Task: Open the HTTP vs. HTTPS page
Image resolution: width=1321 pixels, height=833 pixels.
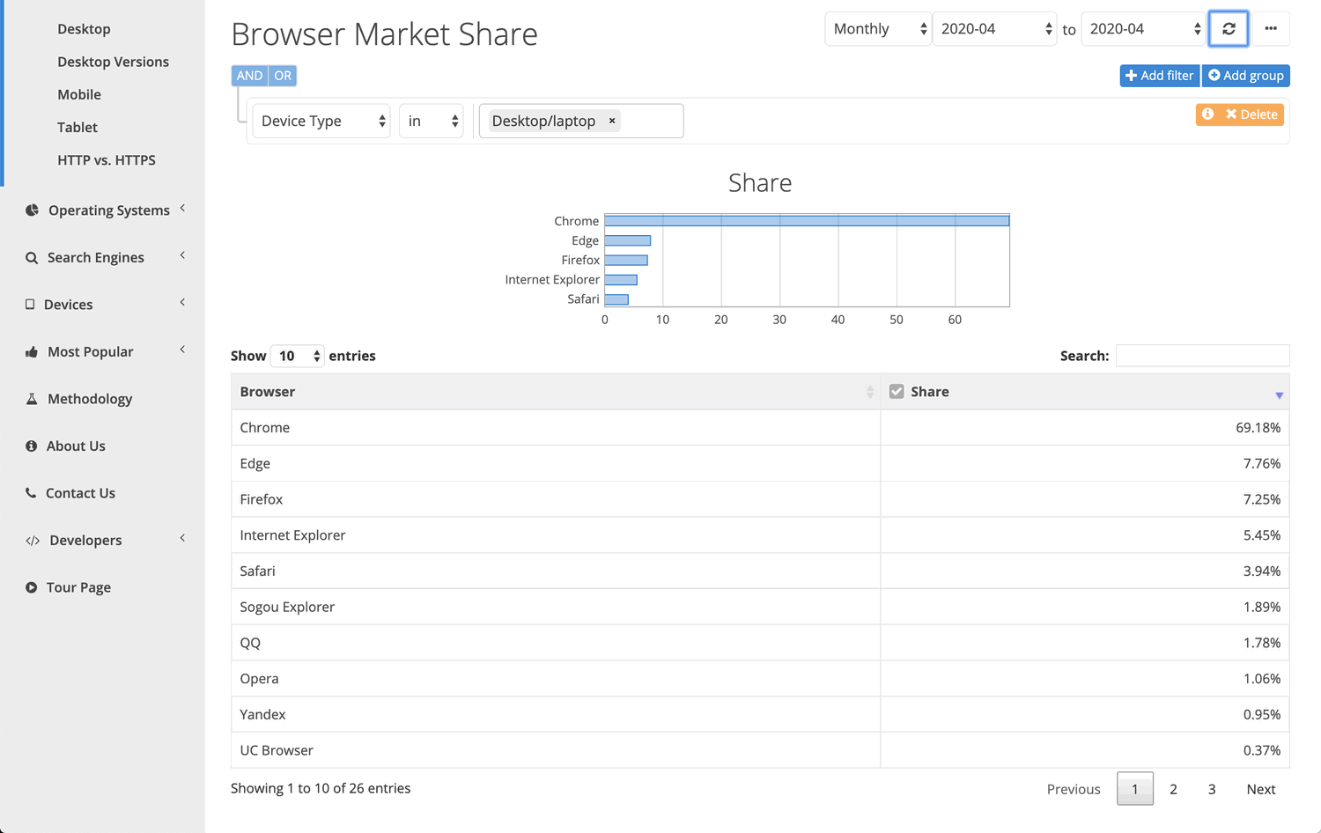Action: coord(106,159)
